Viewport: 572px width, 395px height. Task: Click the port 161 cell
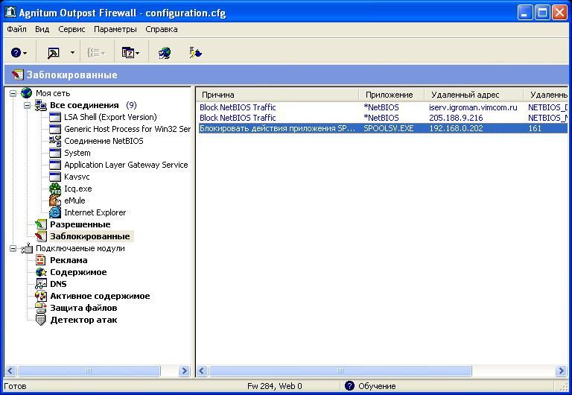click(x=535, y=128)
